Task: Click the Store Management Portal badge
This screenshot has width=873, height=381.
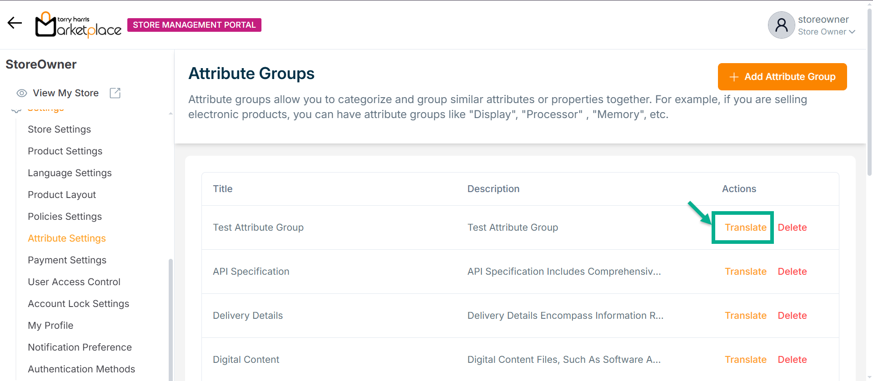Action: click(x=194, y=25)
